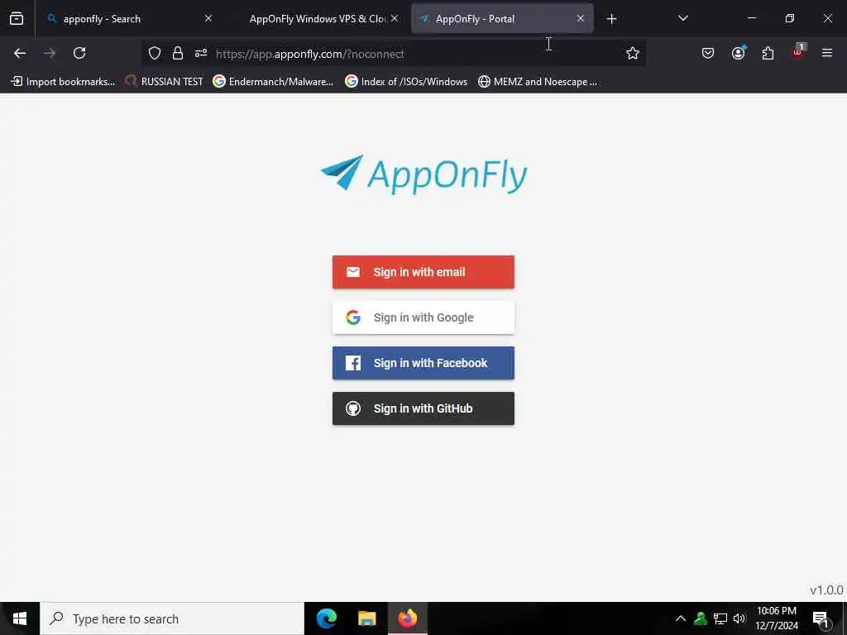This screenshot has width=847, height=635.
Task: Select the AppOnFly - Portal tab
Action: point(502,19)
